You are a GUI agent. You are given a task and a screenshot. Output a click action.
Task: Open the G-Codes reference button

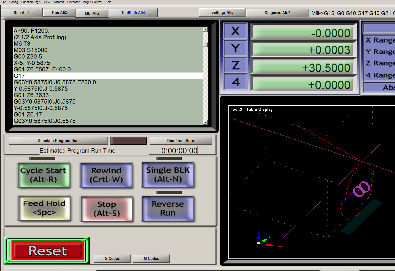[x=112, y=259]
